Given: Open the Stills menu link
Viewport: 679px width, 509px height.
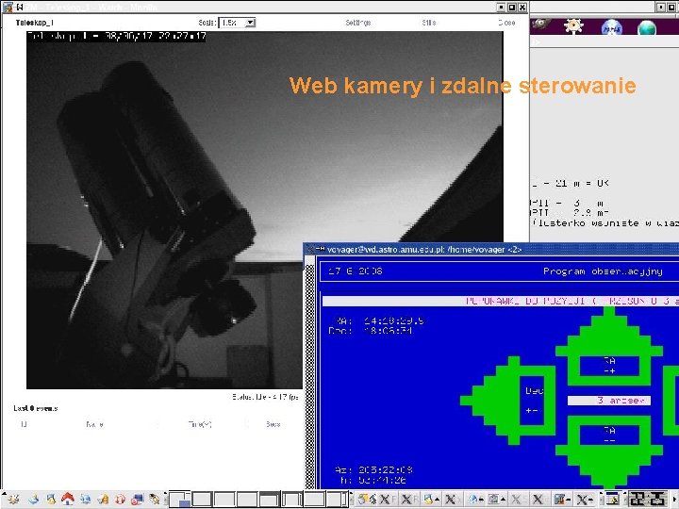Looking at the screenshot, I should [429, 23].
